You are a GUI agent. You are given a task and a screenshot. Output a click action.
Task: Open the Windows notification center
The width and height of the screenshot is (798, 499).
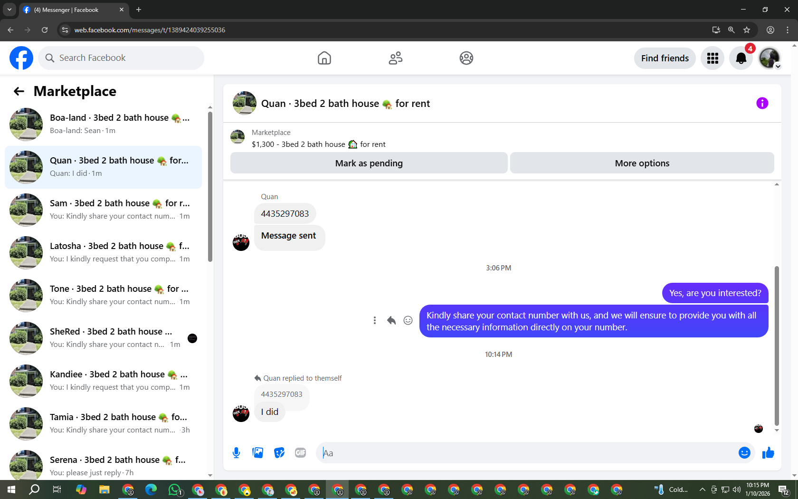pos(784,489)
